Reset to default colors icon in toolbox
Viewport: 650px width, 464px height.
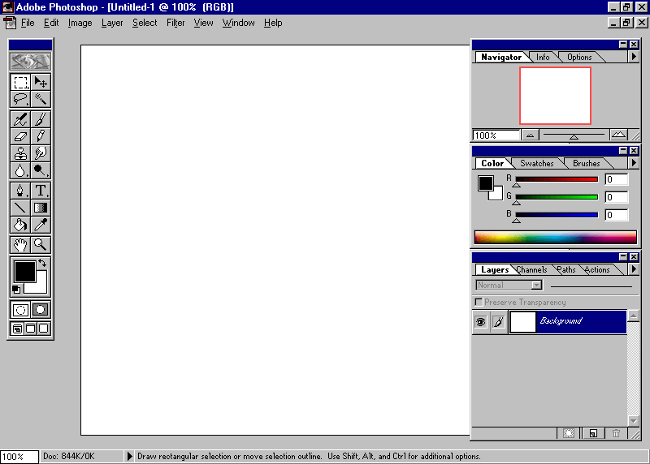click(15, 290)
